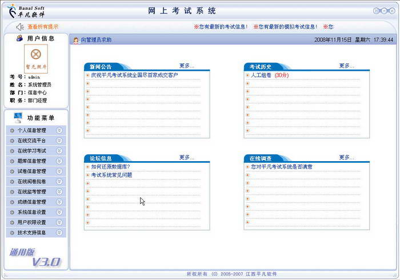Select the 在线阅卷批卷 menu item
Viewport: 400px width, 280px height.
click(31, 182)
